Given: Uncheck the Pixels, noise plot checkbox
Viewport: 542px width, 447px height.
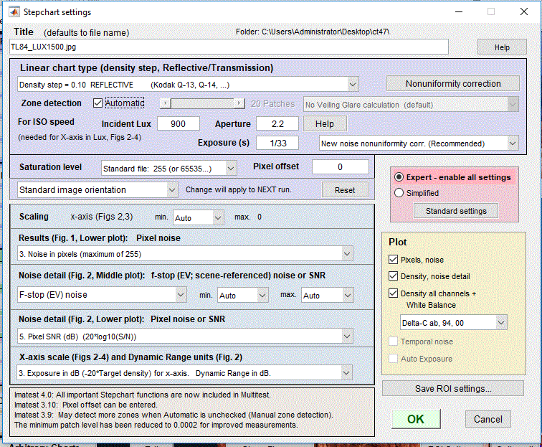Looking at the screenshot, I should tap(394, 259).
